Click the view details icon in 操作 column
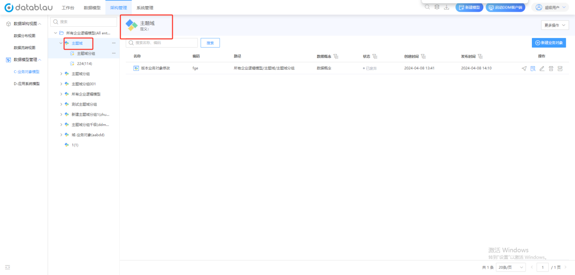The width and height of the screenshot is (575, 275). click(533, 68)
